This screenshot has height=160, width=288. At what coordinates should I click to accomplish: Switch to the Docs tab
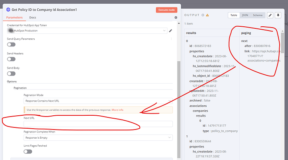(33, 18)
